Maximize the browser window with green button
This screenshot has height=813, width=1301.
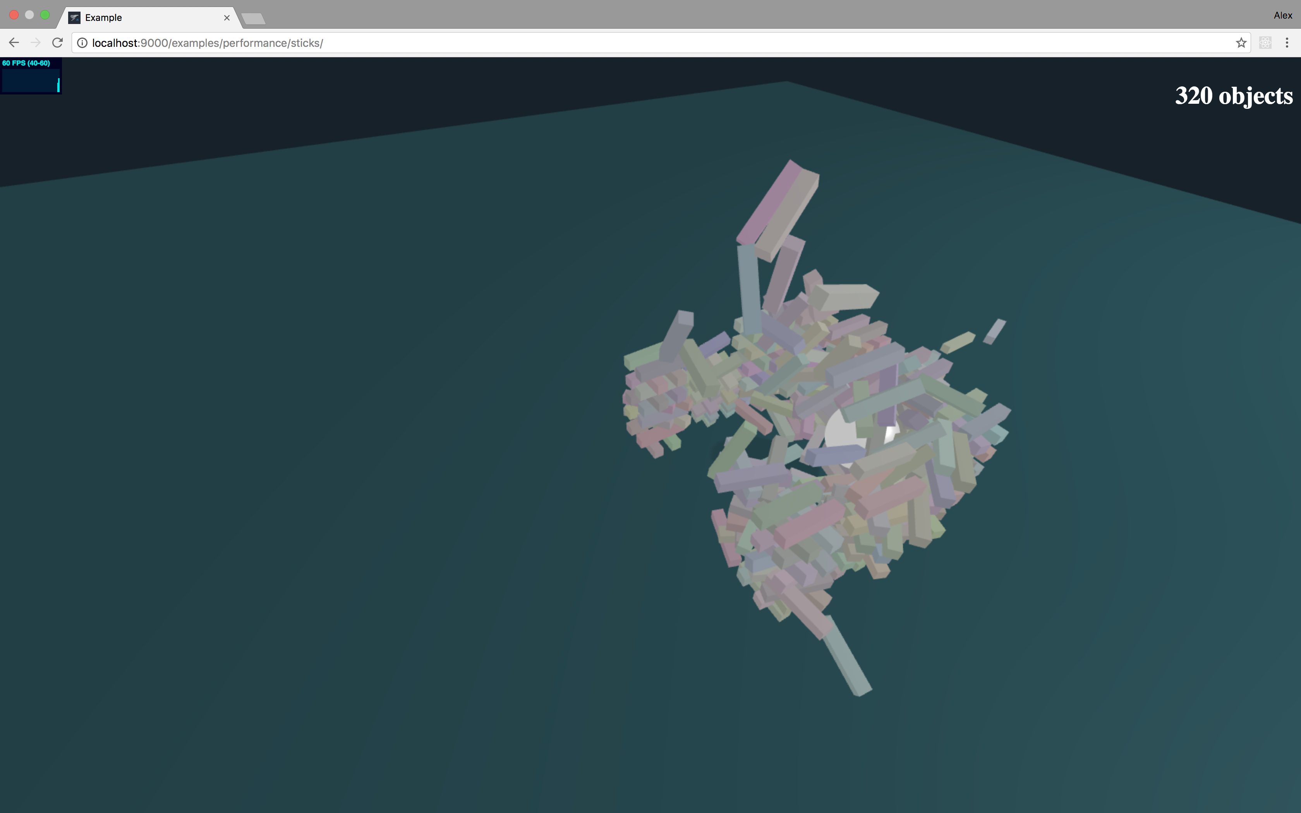pos(45,15)
